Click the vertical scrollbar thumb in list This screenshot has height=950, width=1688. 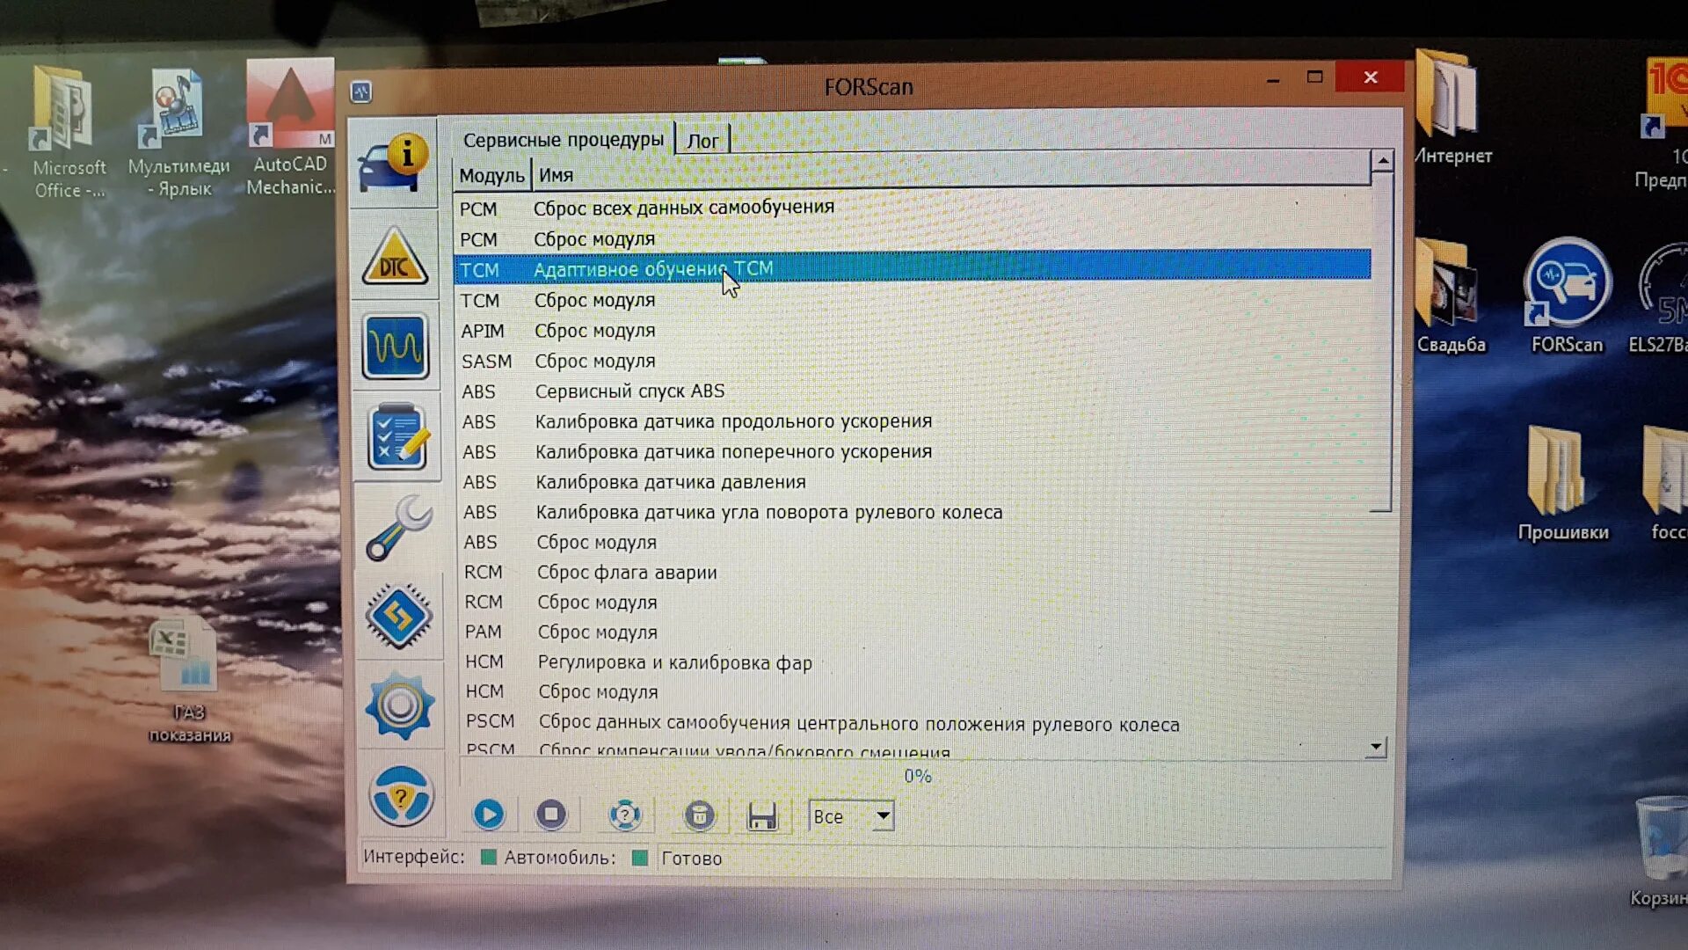[x=1381, y=341]
